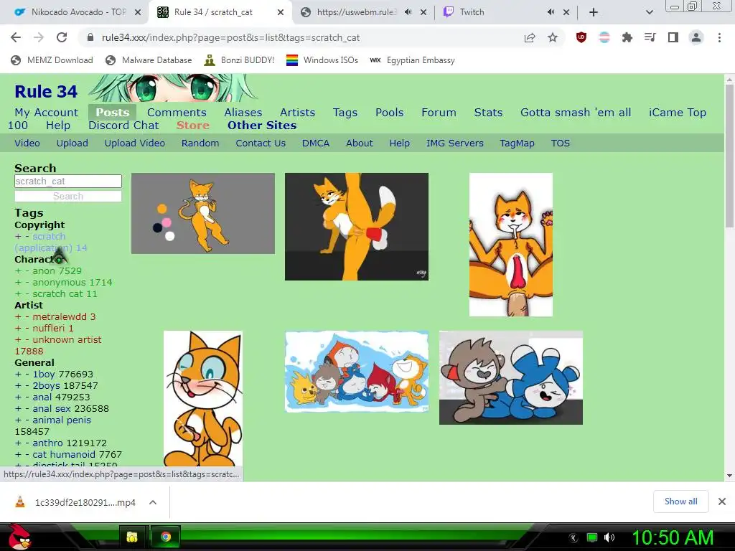Close the Nikocado Avocado tab
The image size is (735, 551).
(x=138, y=12)
